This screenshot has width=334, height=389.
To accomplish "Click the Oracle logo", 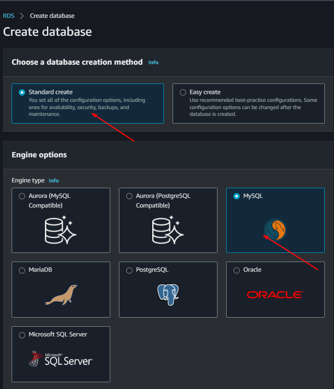I will coord(275,294).
